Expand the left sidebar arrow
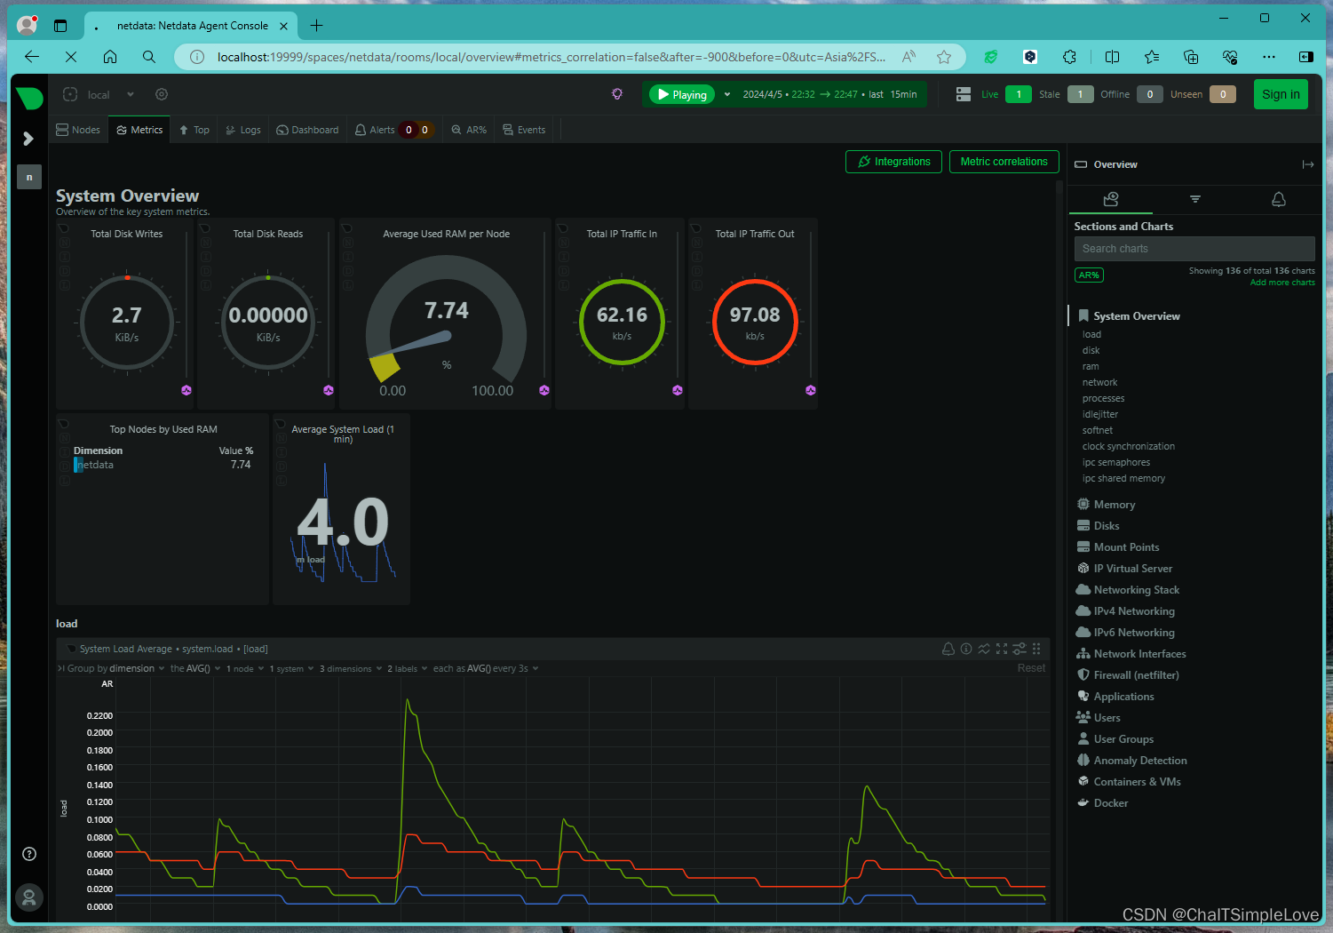This screenshot has width=1333, height=933. pyautogui.click(x=28, y=139)
